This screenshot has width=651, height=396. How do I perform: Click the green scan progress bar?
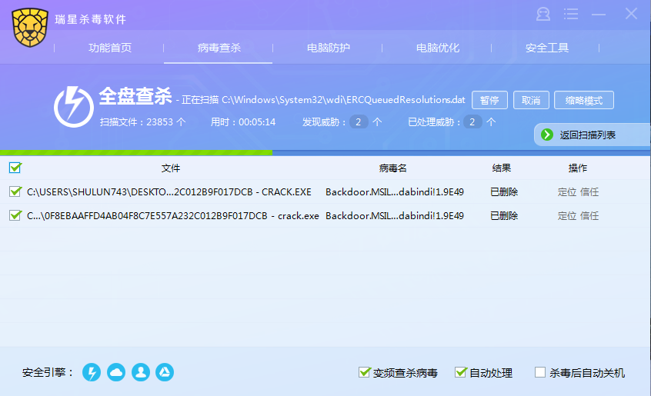[x=136, y=152]
